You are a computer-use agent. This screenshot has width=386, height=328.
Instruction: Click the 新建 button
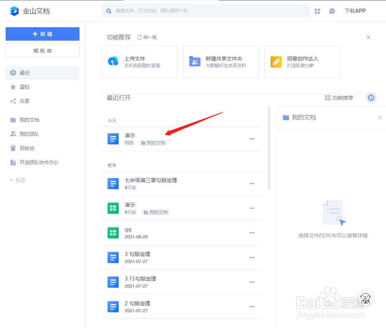(42, 34)
